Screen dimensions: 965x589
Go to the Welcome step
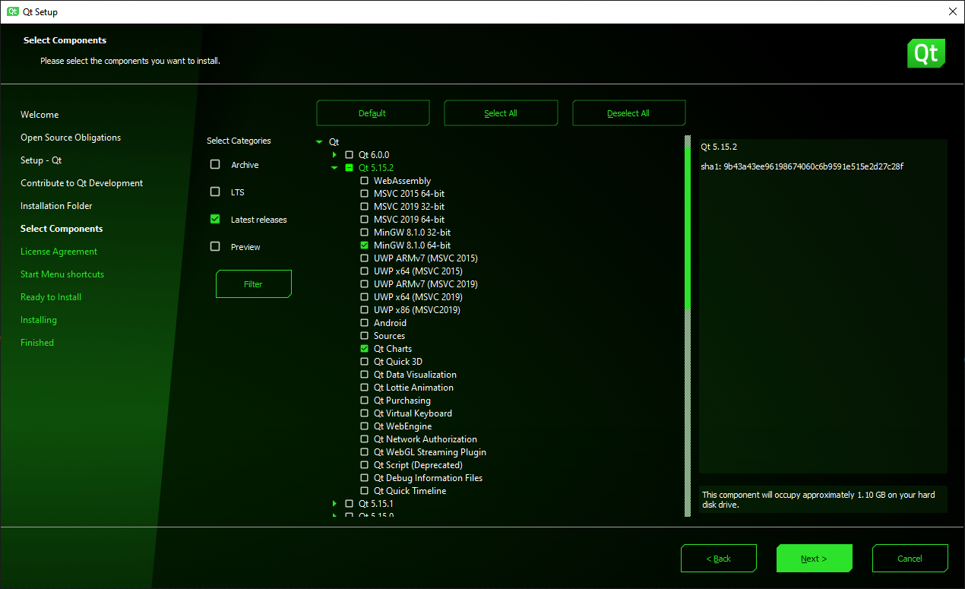40,115
